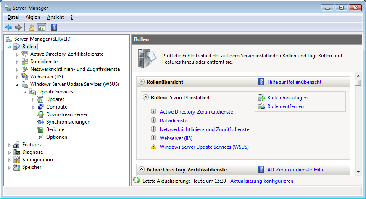Open the Netzwerkrichtlinien- und Zugriffsdienste role link
Screen dimensions: 366x199
[x=204, y=129]
